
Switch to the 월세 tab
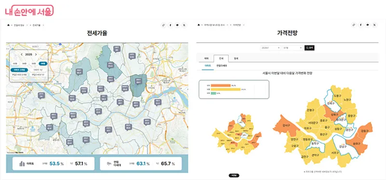coord(236,58)
